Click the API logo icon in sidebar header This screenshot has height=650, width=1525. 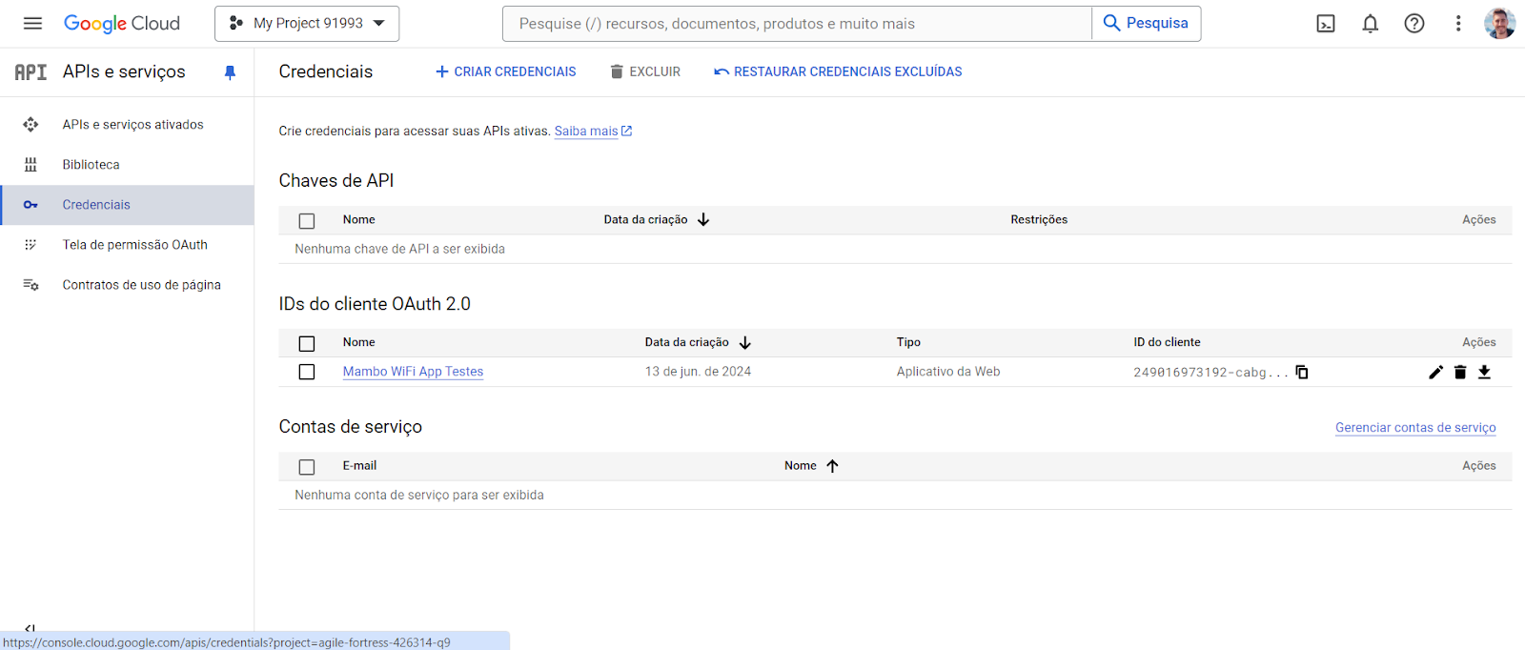point(30,72)
